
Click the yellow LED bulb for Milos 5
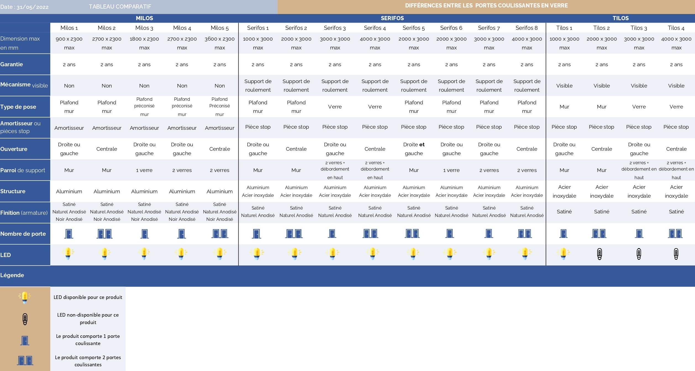pos(220,254)
